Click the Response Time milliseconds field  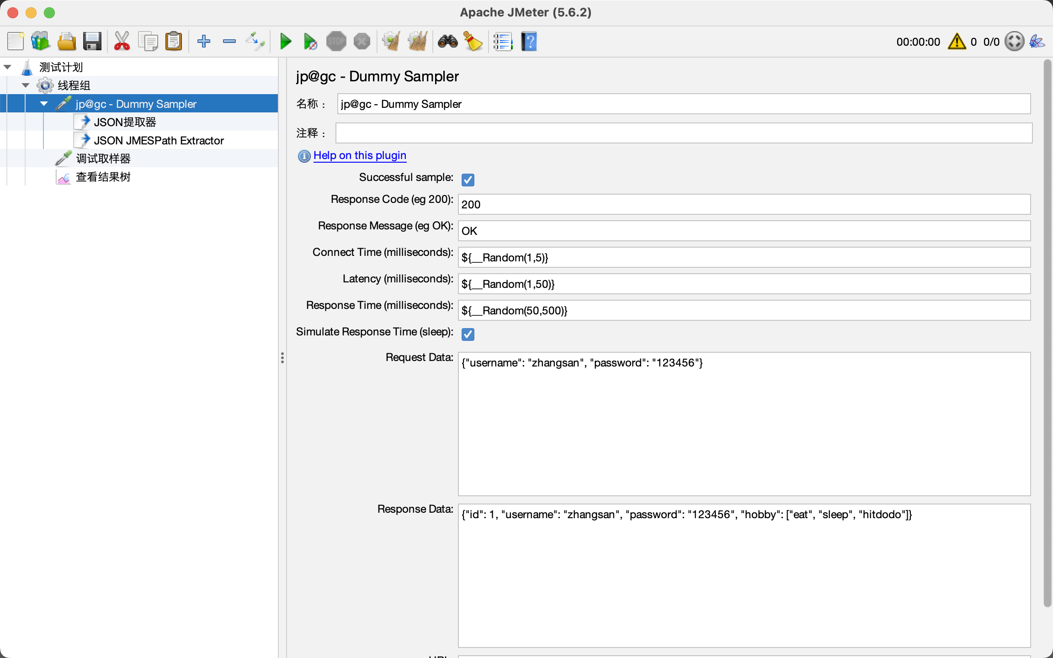[x=744, y=310]
